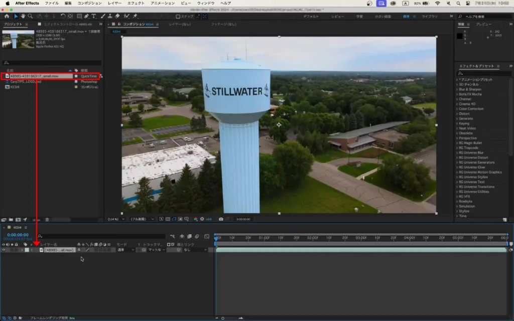
Task: Click the Home icon in the toolbar
Action: click(7, 16)
